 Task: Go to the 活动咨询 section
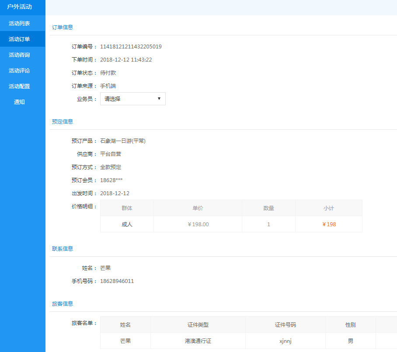(x=19, y=55)
